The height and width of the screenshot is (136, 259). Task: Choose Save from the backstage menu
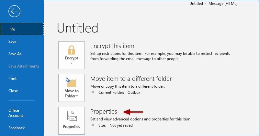12,42
